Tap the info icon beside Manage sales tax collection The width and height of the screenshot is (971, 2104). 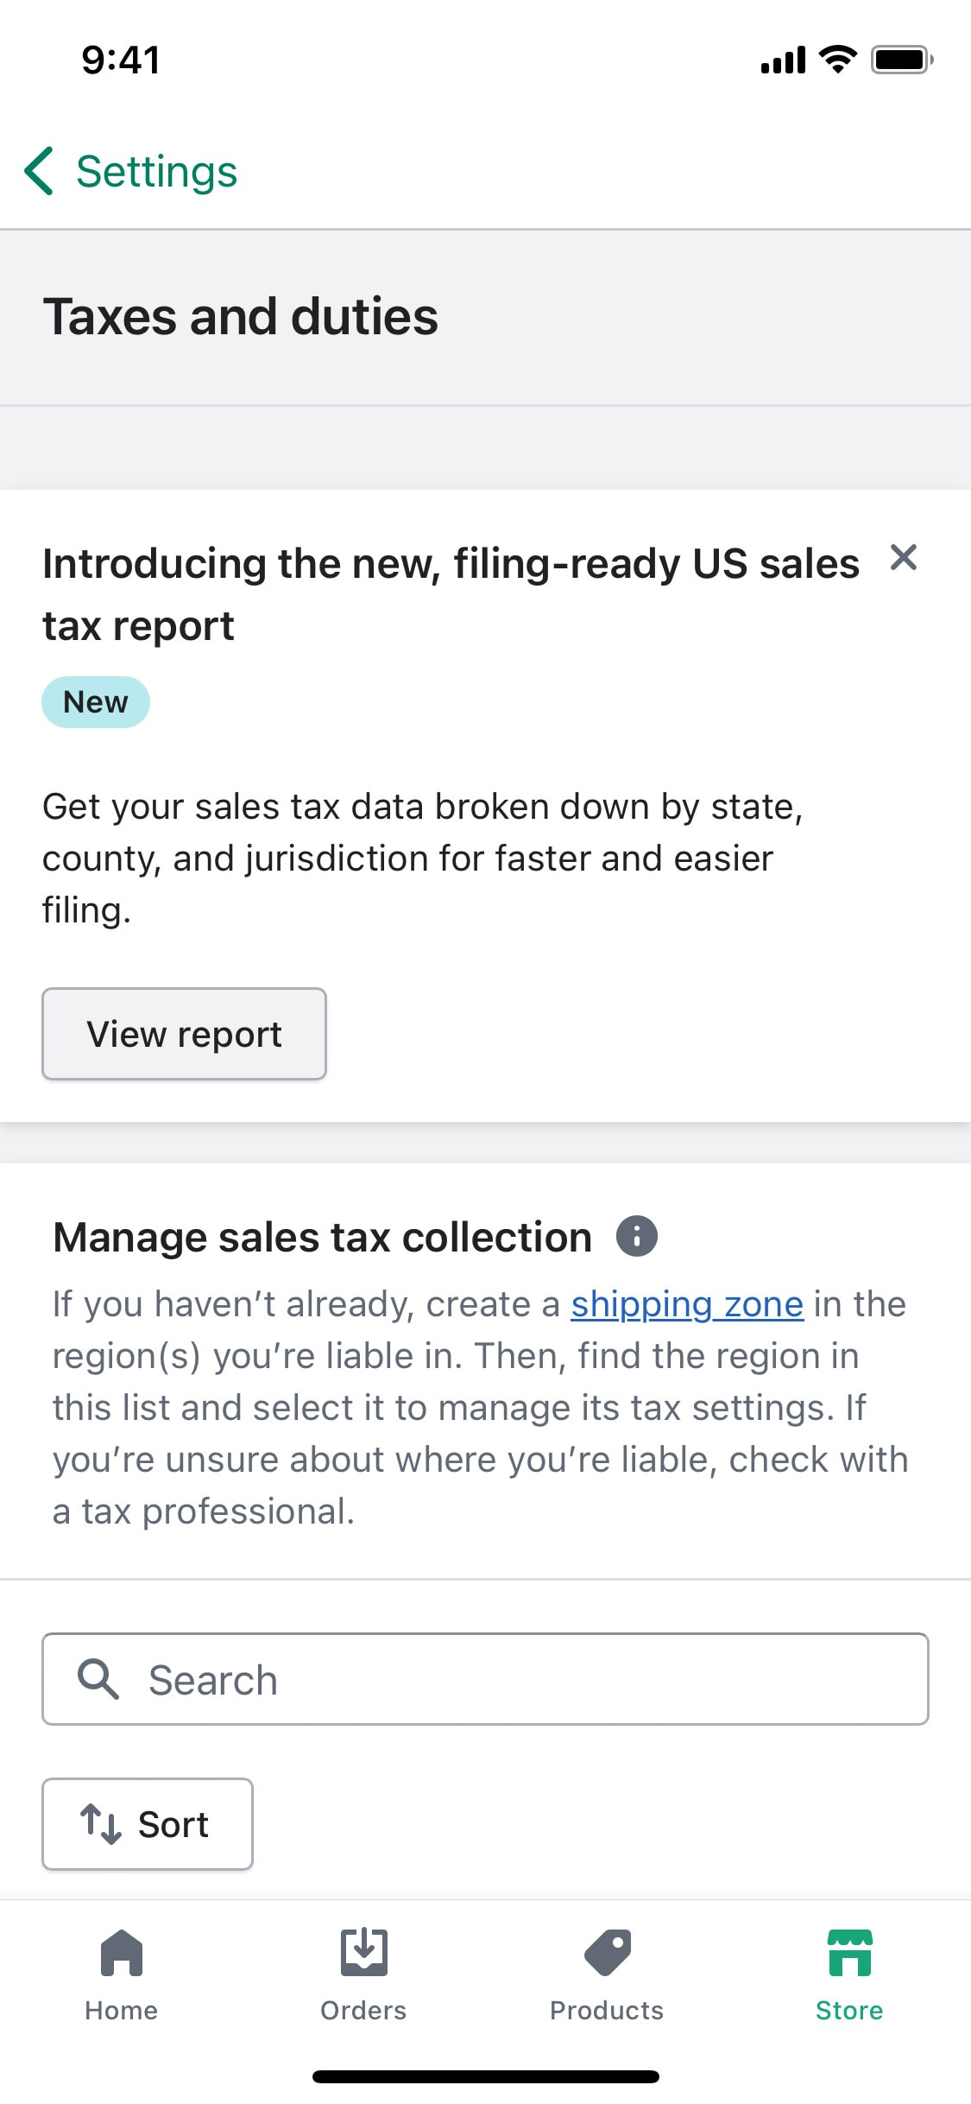[x=637, y=1236]
